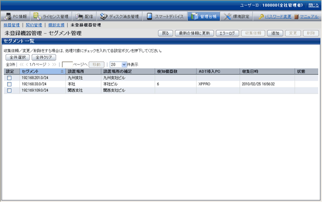Click the 設置場所の補足 column header
This screenshot has width=322, height=202.
pos(128,72)
